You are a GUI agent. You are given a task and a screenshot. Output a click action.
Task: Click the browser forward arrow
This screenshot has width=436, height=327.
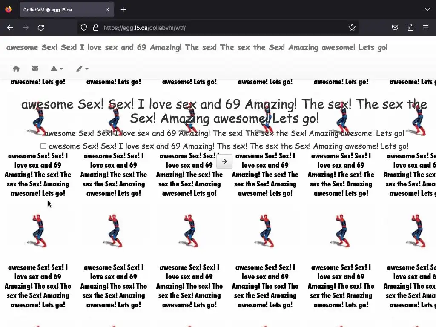pyautogui.click(x=26, y=28)
